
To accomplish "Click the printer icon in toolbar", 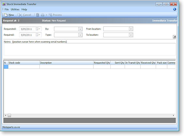I will [x=43, y=15].
